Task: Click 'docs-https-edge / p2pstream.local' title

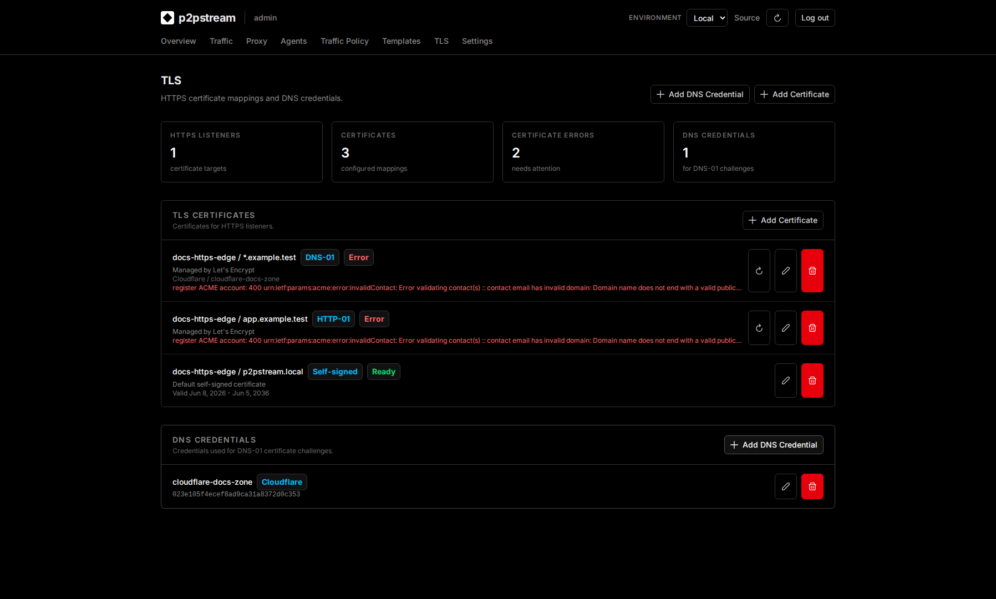Action: [x=237, y=372]
